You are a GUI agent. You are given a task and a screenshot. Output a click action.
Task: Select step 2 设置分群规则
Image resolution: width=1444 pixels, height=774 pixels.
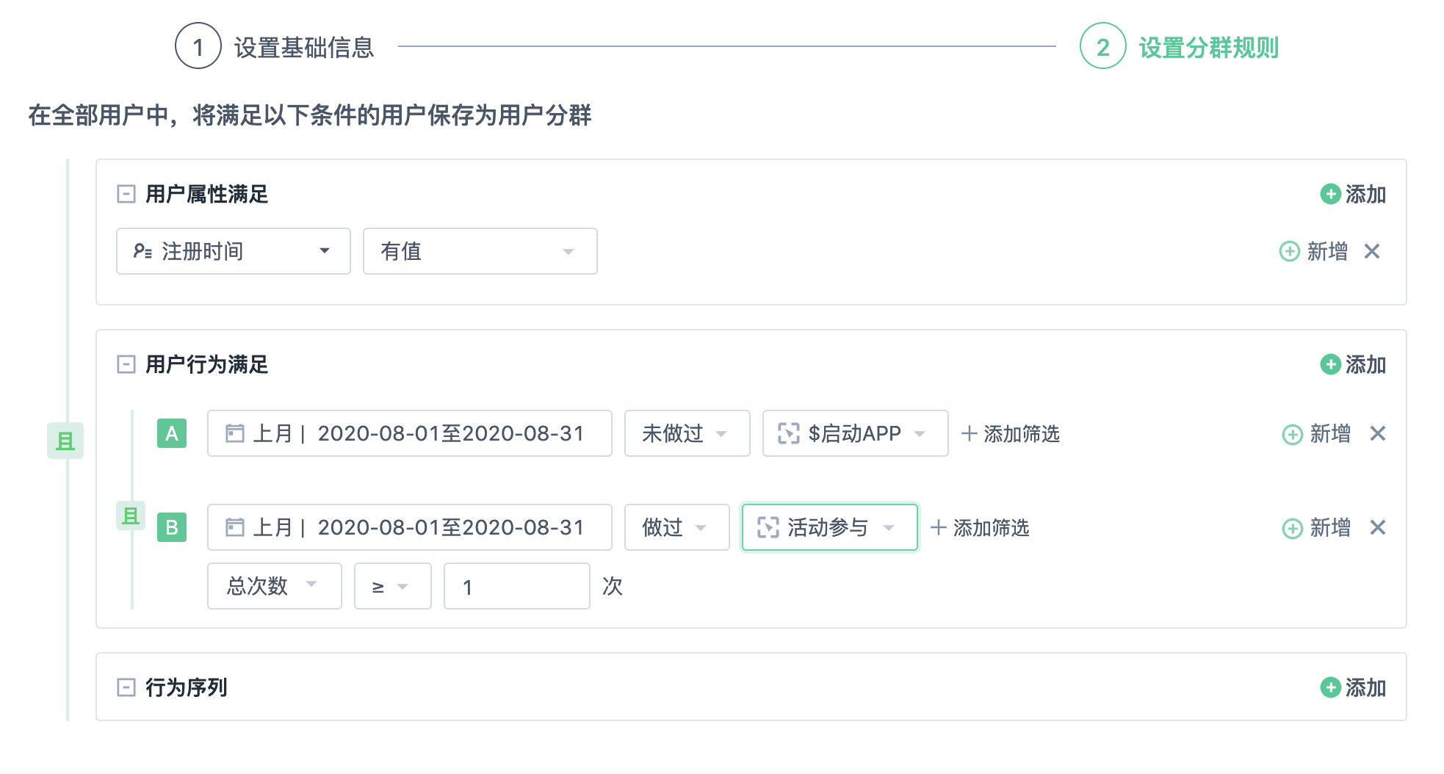pyautogui.click(x=1180, y=46)
